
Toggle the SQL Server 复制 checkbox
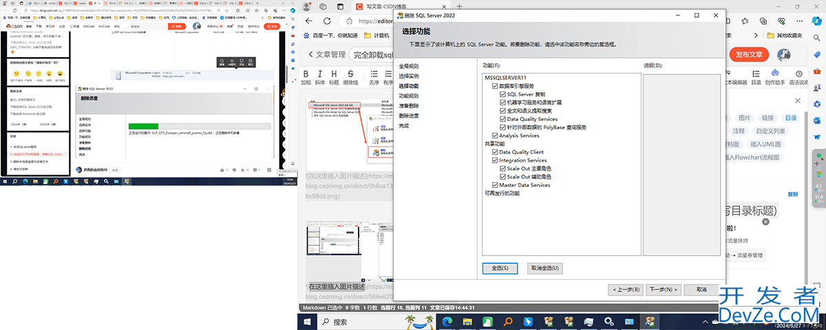(503, 94)
